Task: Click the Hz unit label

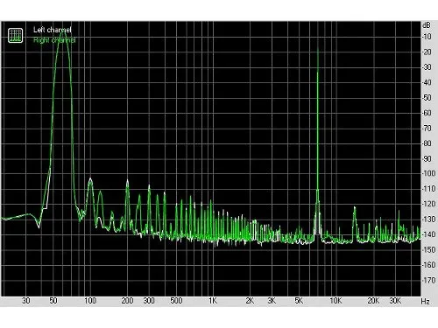Action: [426, 301]
